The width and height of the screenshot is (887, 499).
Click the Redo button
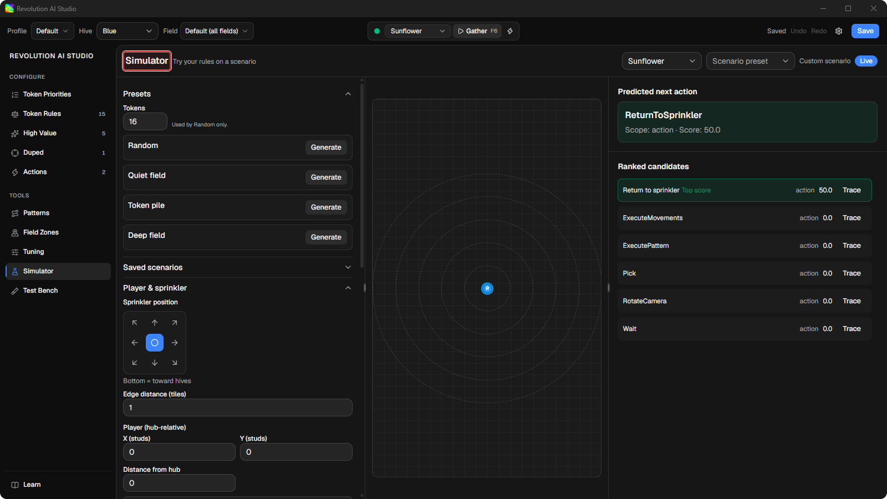click(819, 31)
